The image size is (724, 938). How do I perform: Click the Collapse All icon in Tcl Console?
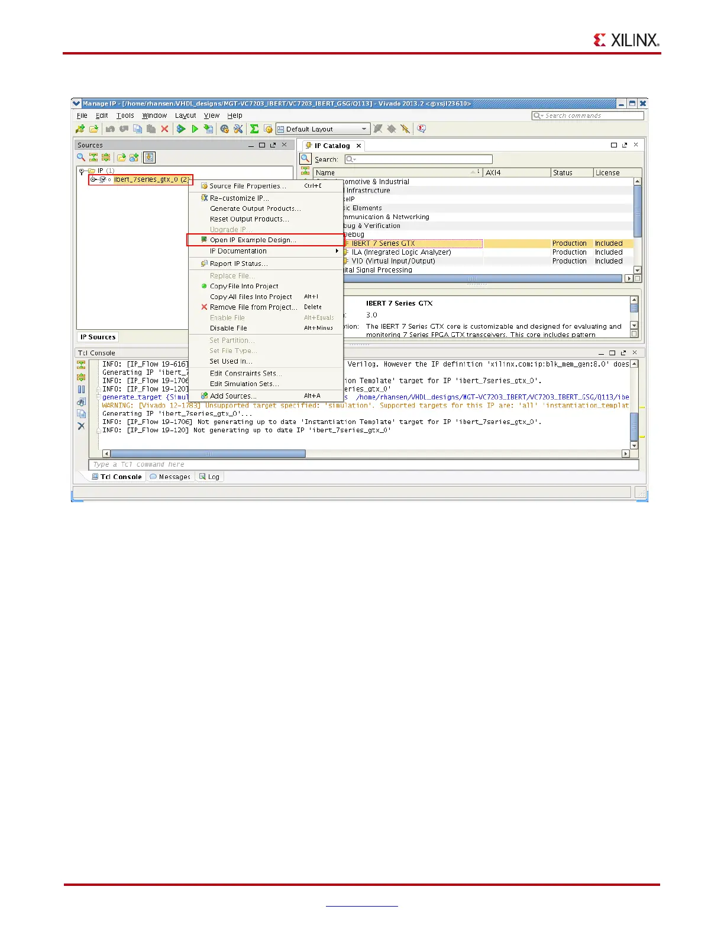tap(81, 365)
